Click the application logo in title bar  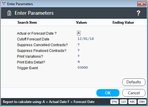[4, 4]
